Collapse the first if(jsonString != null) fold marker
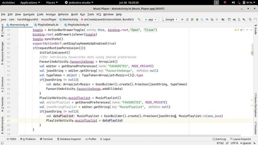Image resolution: width=258 pixels, height=145 pixels. (x=18, y=80)
